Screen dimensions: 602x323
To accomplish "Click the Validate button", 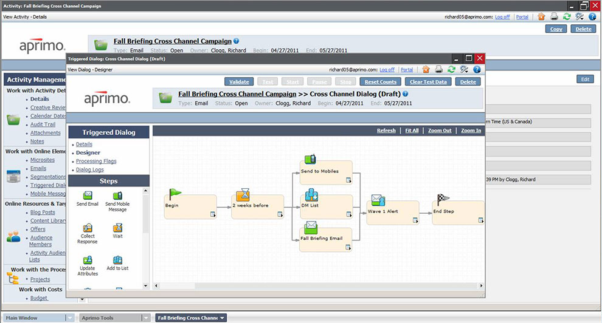I will 239,81.
